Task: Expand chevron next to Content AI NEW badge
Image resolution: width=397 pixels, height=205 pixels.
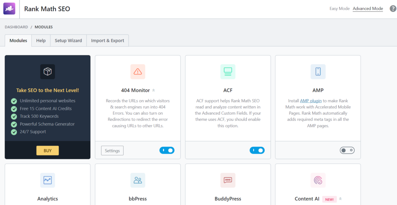Action: click(340, 199)
